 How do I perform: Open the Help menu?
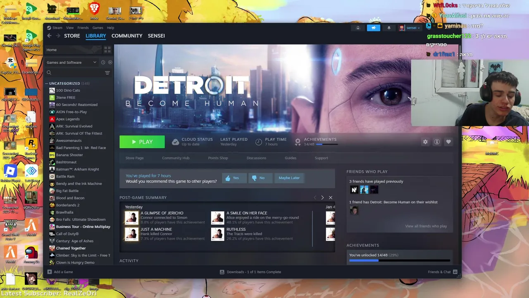point(110,28)
